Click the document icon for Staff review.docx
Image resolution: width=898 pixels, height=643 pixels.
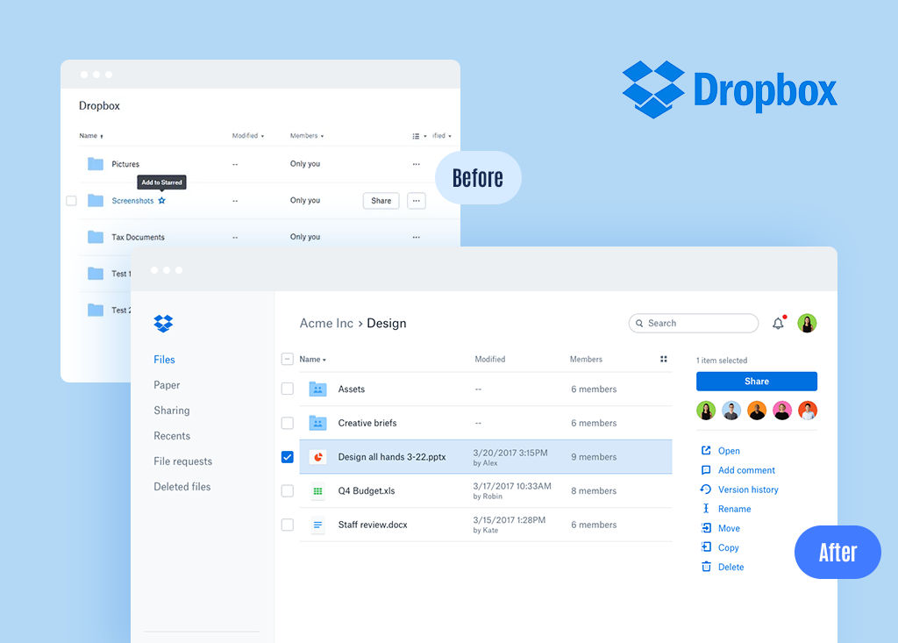click(x=317, y=525)
